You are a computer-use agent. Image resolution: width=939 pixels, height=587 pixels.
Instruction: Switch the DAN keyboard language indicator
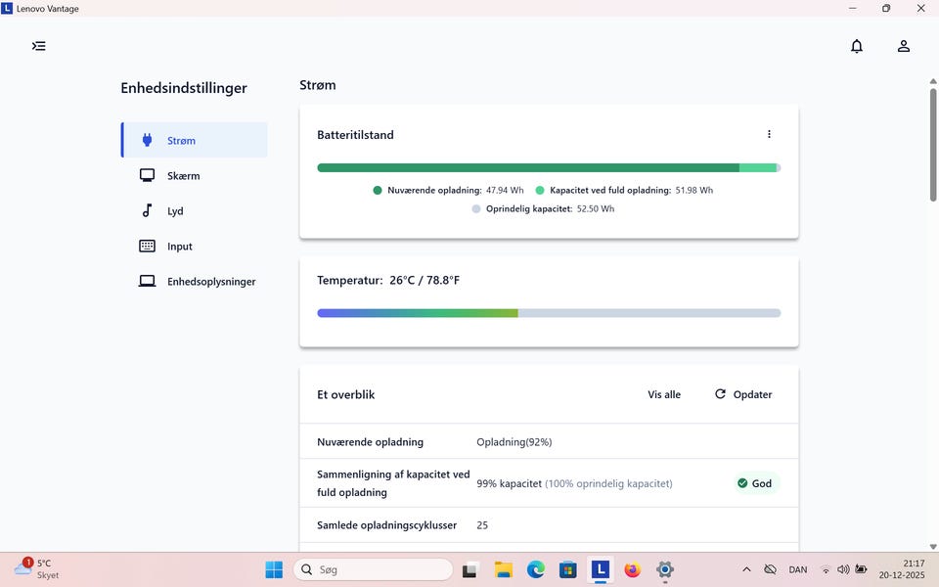pyautogui.click(x=798, y=569)
